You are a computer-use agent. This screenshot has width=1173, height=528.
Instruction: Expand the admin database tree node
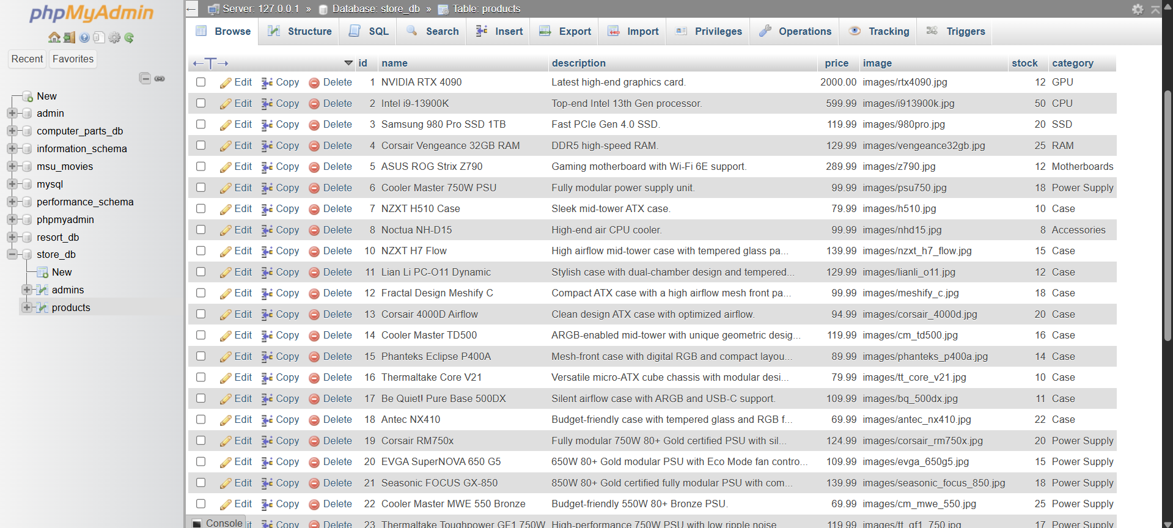point(12,113)
